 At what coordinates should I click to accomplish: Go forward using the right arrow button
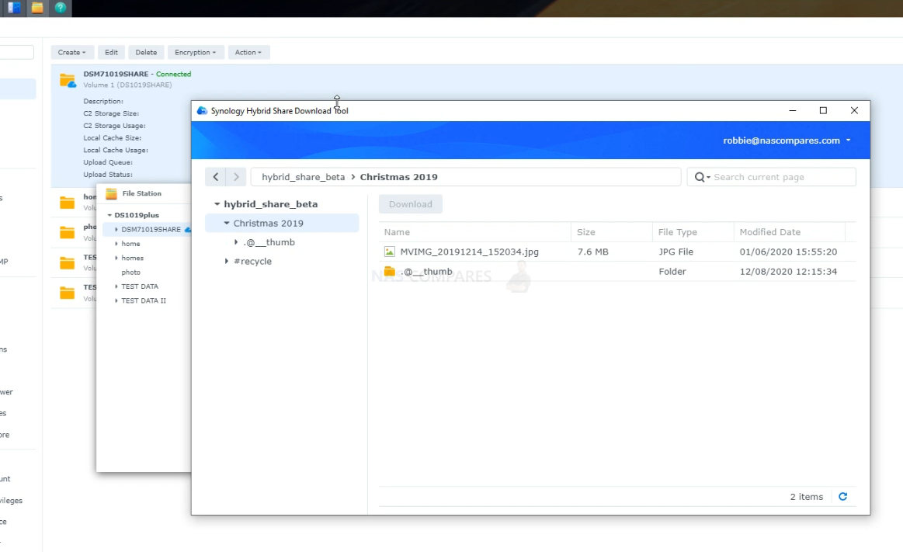[x=236, y=177]
